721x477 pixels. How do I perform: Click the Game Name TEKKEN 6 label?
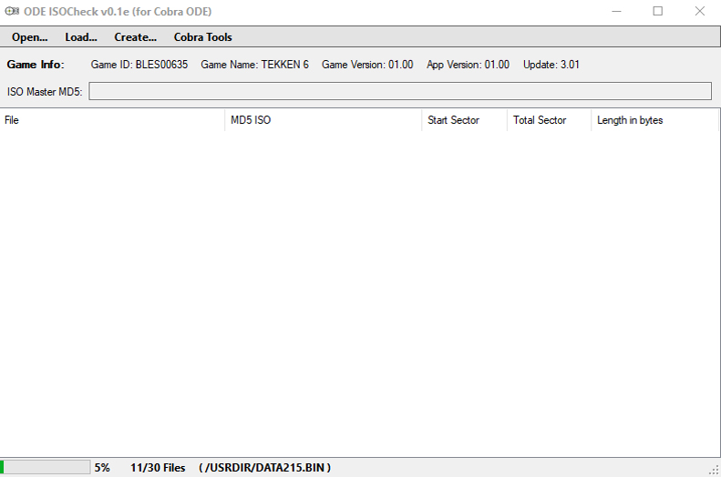tap(254, 65)
